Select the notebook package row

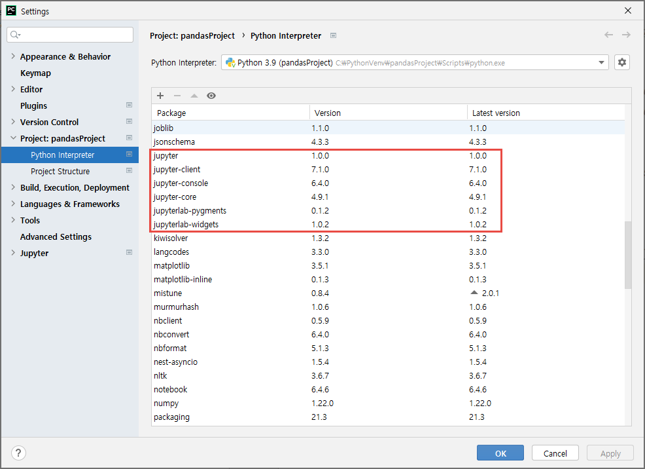pyautogui.click(x=388, y=389)
